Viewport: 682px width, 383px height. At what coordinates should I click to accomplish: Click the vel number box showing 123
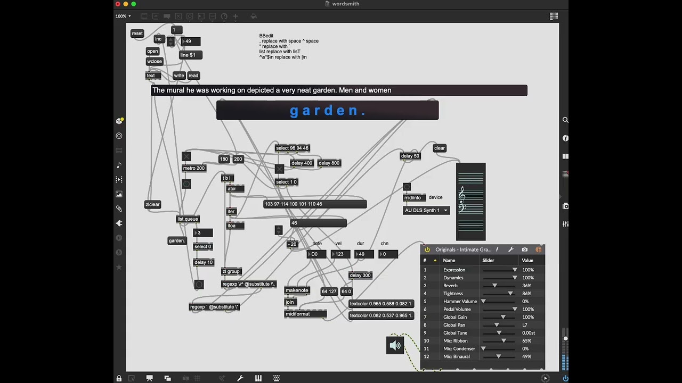pyautogui.click(x=340, y=254)
